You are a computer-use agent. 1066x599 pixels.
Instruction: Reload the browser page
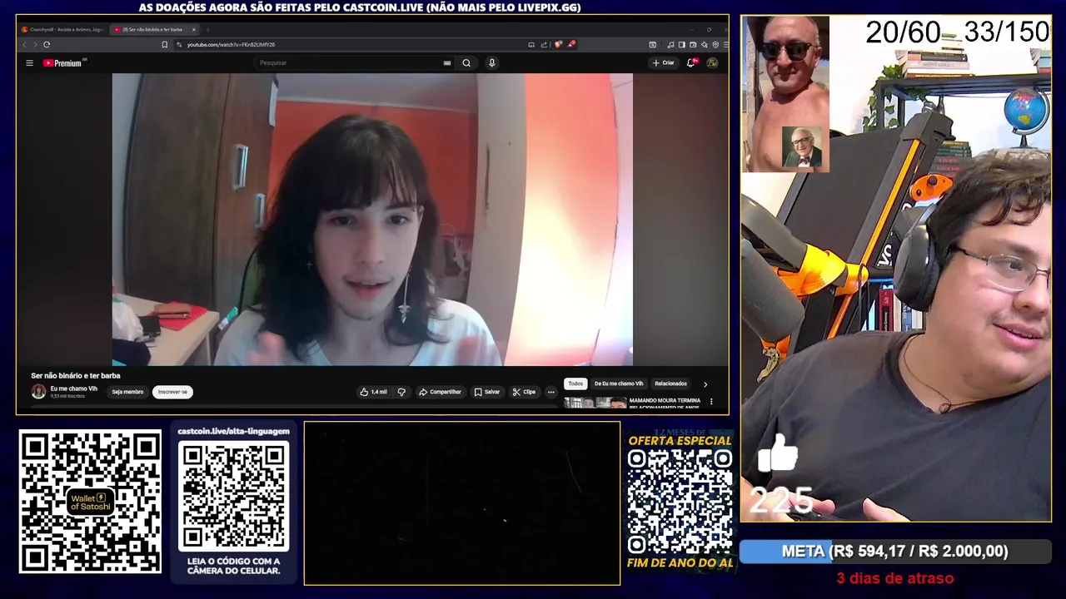click(x=47, y=44)
